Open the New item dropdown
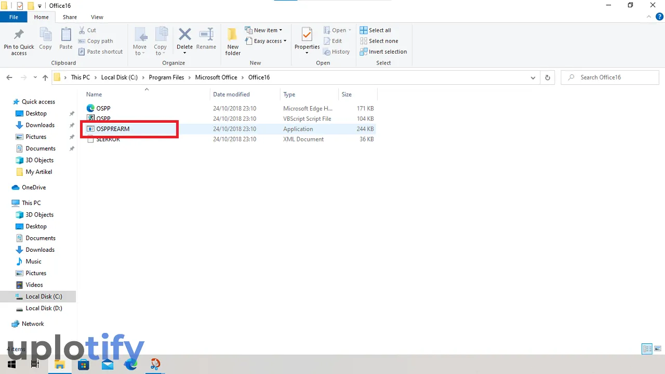 (x=263, y=30)
